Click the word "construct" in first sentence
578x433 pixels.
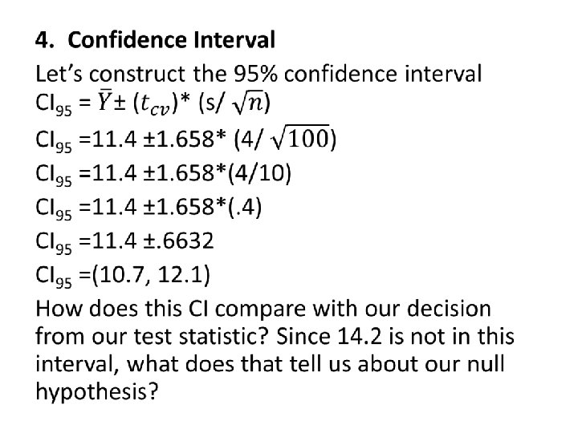tap(139, 74)
